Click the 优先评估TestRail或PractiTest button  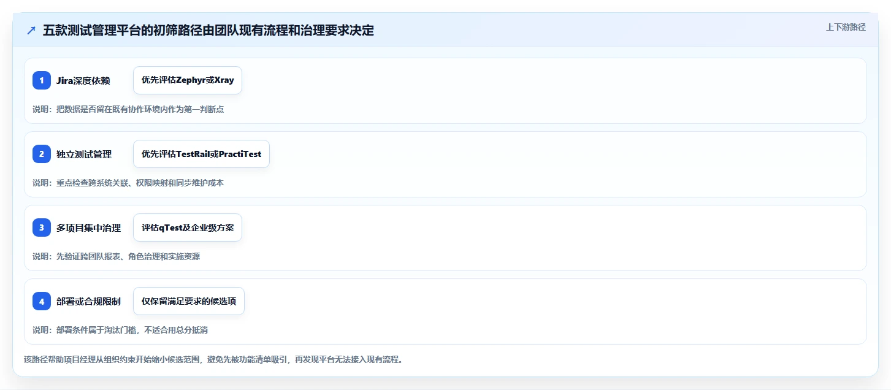201,154
